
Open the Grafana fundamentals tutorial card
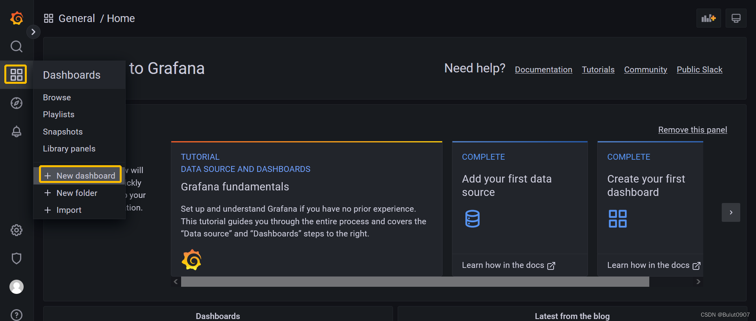(x=307, y=208)
